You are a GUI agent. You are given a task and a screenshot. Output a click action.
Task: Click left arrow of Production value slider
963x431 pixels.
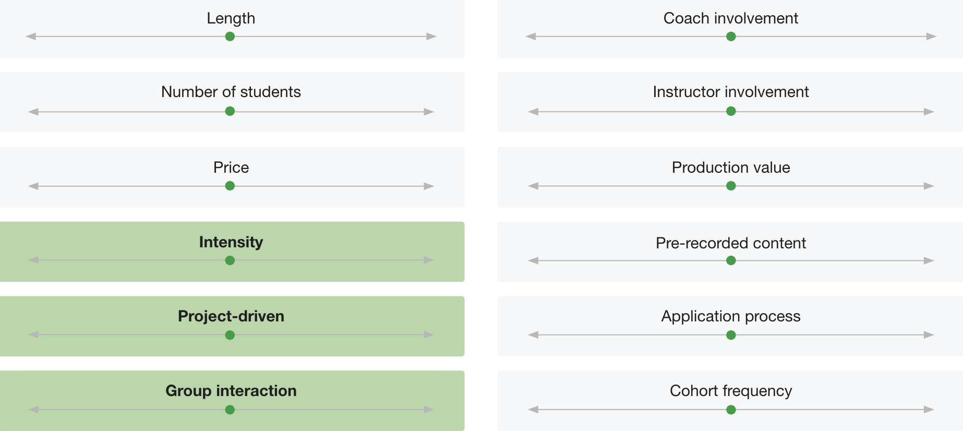point(533,186)
